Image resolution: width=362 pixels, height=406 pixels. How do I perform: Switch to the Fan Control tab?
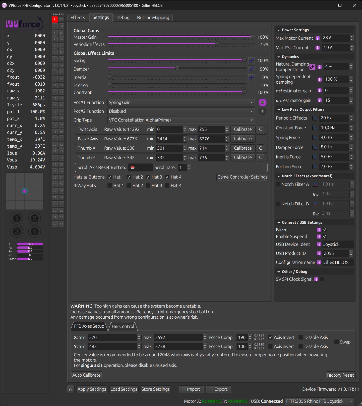tap(123, 326)
